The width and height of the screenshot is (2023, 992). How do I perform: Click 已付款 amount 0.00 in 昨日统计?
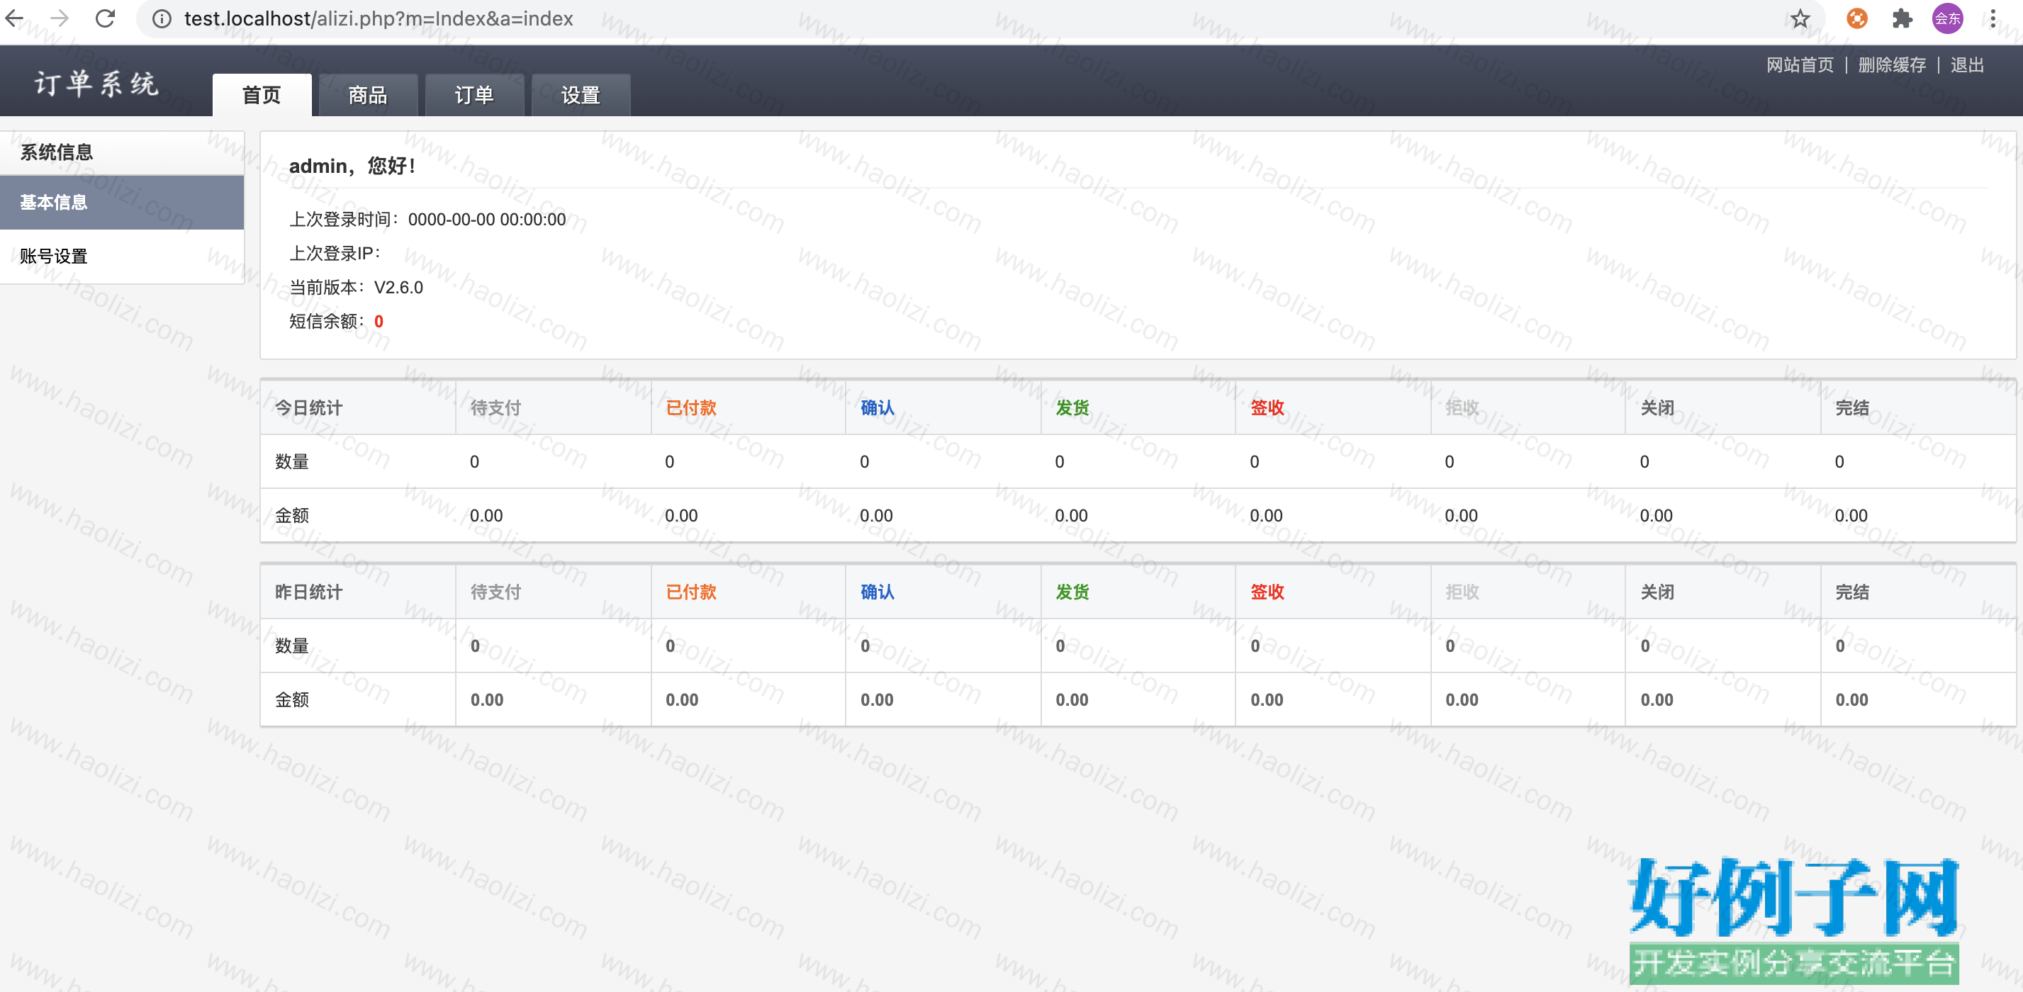[682, 700]
